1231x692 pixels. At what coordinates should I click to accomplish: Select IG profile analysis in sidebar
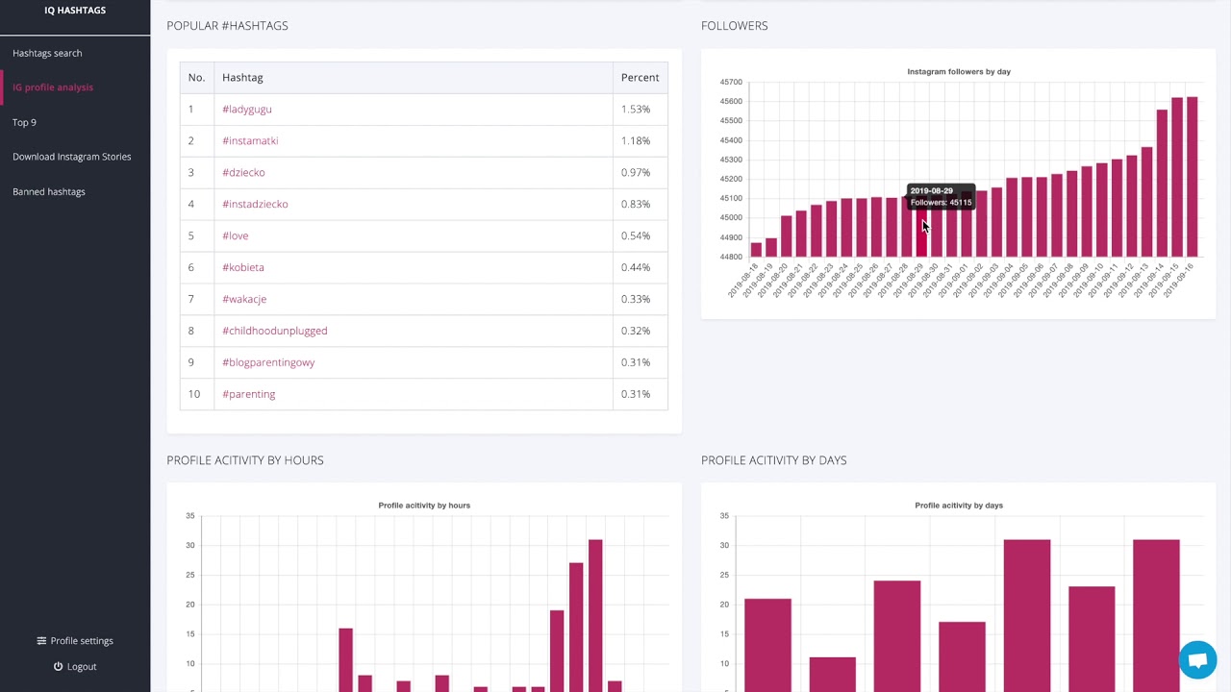point(53,87)
